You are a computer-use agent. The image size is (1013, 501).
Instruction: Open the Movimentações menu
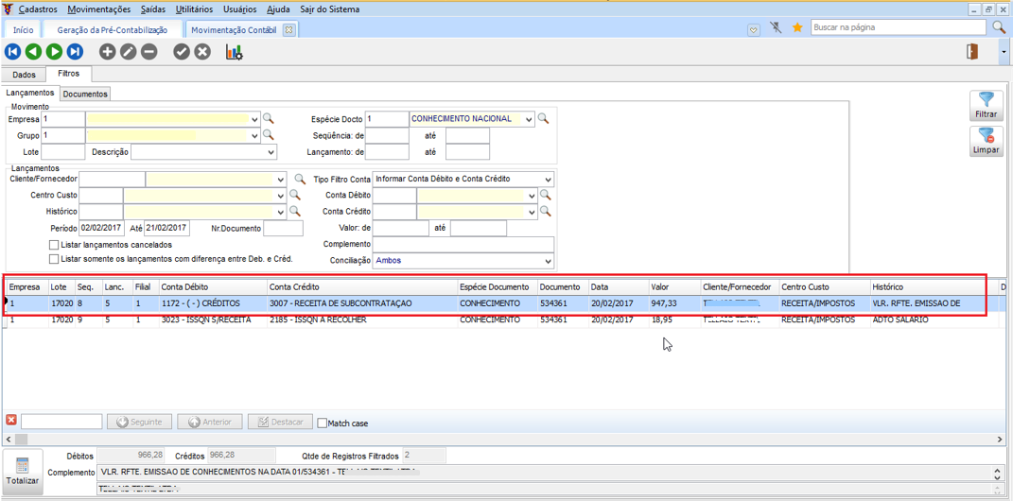tap(98, 9)
